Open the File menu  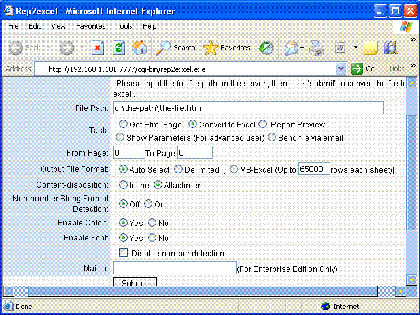[x=13, y=26]
